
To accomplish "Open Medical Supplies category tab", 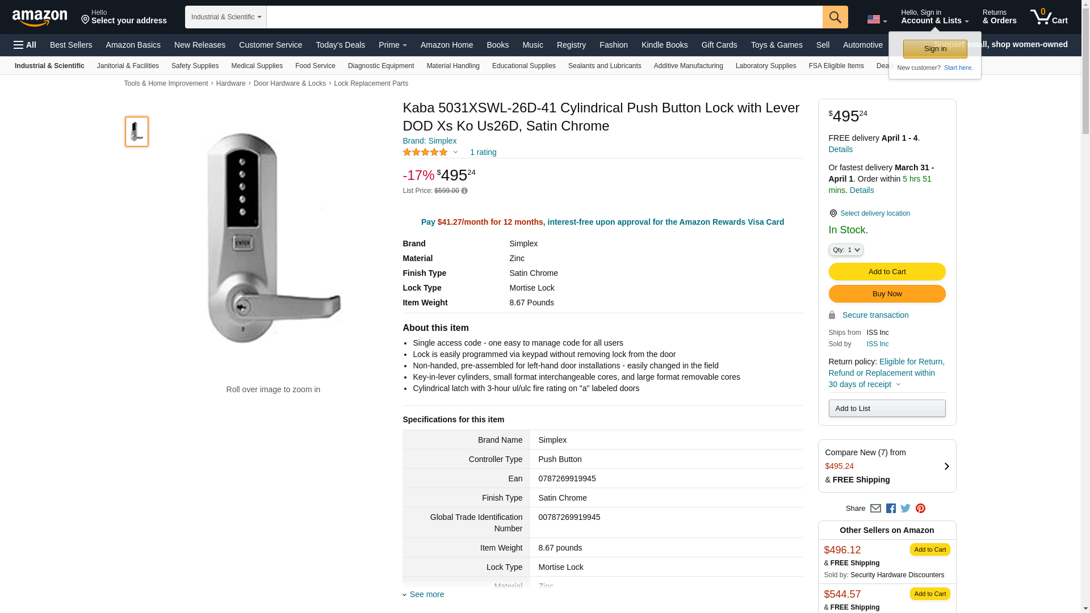I will [x=257, y=66].
